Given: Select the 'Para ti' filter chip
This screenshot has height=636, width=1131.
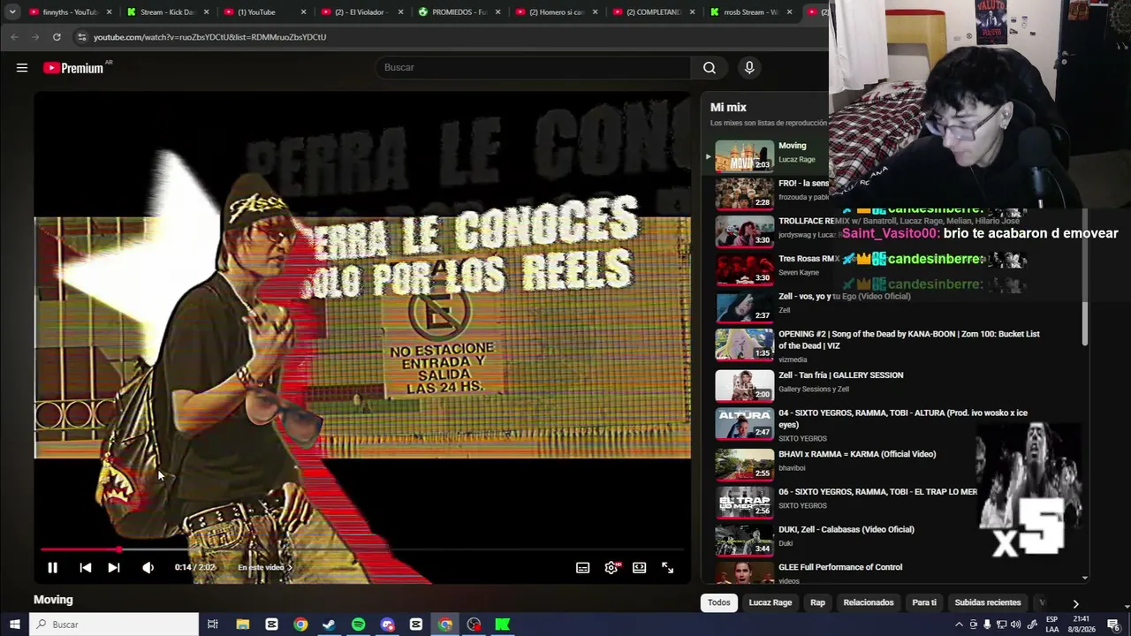Looking at the screenshot, I should pyautogui.click(x=924, y=602).
